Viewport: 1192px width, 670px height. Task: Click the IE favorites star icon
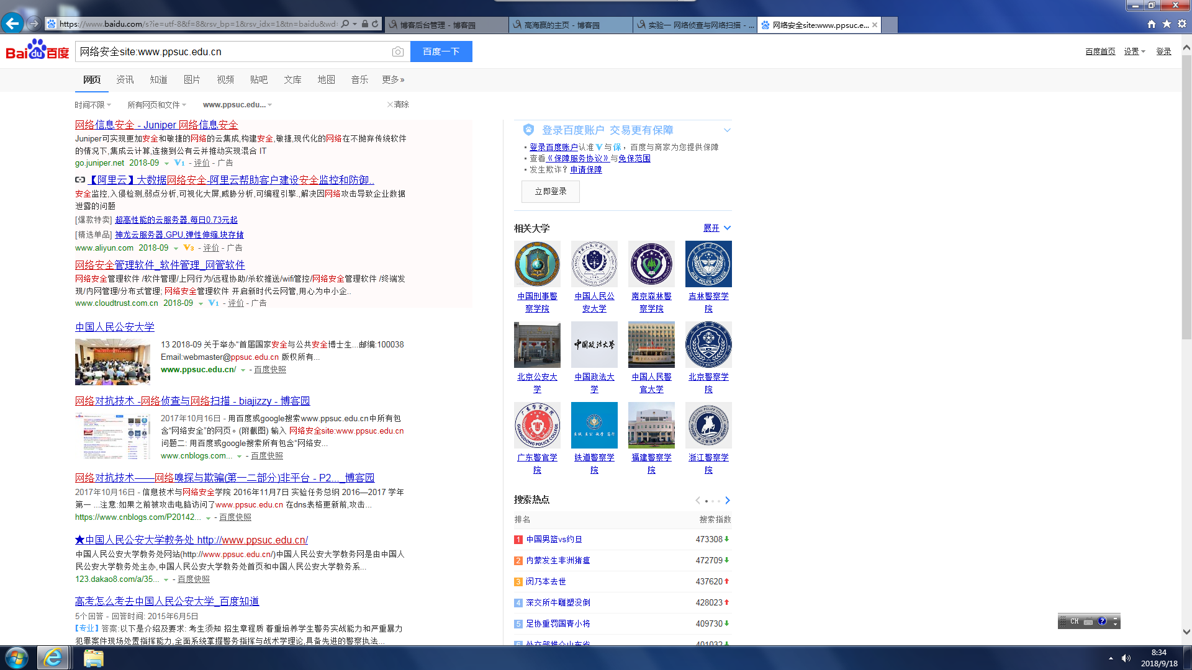1167,24
